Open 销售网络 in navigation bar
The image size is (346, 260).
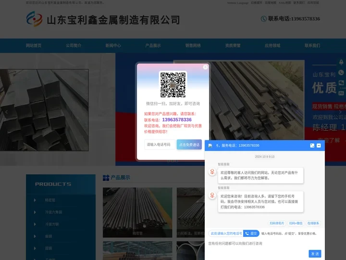193,46
